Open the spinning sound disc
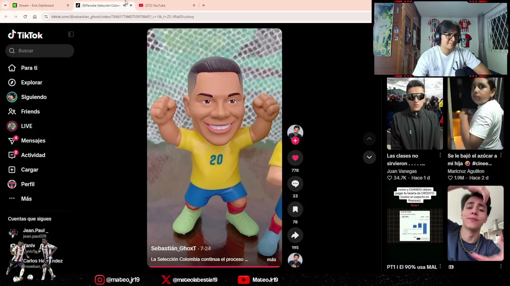 pos(295,260)
